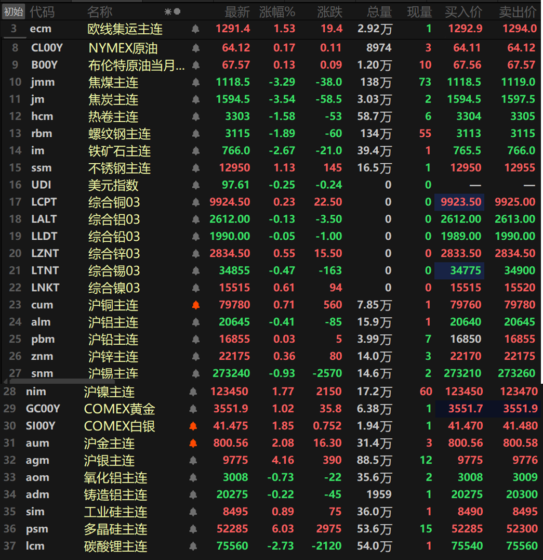This screenshot has height=560, width=543.
Task: Click the bell icon for 碳酸锂主连
Action: tap(193, 546)
